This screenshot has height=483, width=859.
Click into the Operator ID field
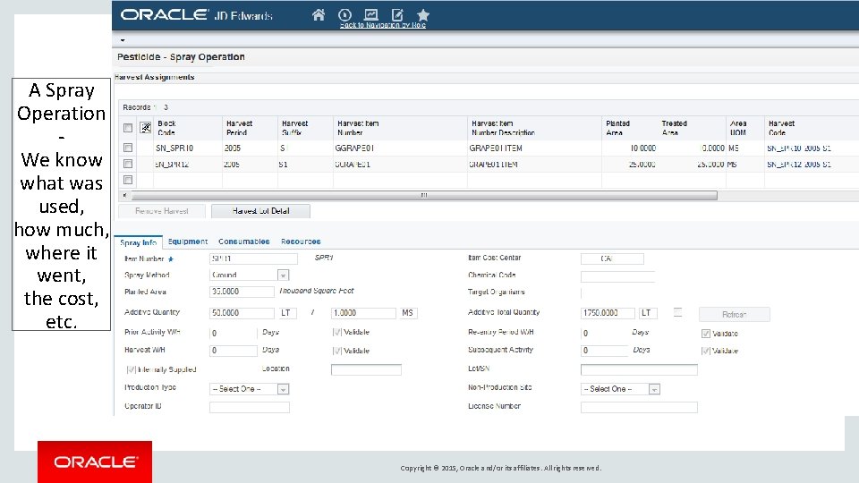pyautogui.click(x=250, y=407)
